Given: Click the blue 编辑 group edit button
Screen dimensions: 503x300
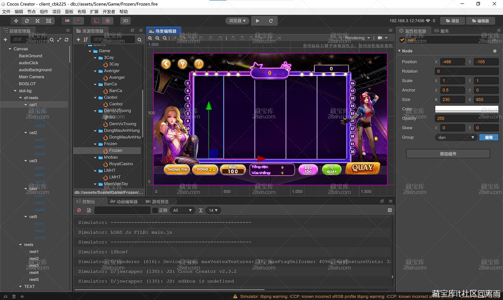Looking at the screenshot, I should pyautogui.click(x=489, y=137).
